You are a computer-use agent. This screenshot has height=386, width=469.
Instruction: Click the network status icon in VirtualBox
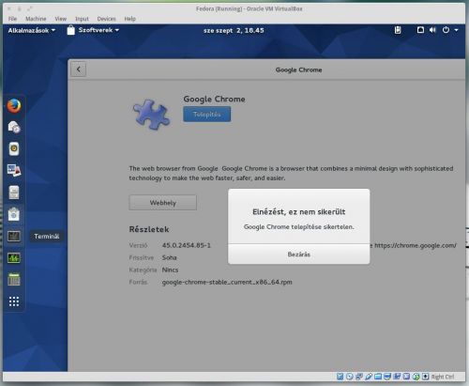(359, 377)
